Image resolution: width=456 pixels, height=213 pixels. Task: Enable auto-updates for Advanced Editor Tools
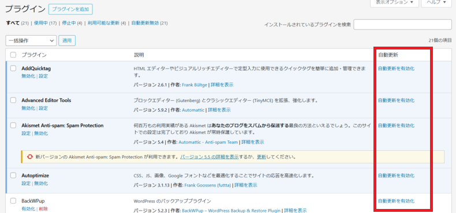pyautogui.click(x=396, y=100)
